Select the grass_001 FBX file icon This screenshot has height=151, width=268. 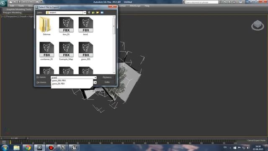pos(85,49)
